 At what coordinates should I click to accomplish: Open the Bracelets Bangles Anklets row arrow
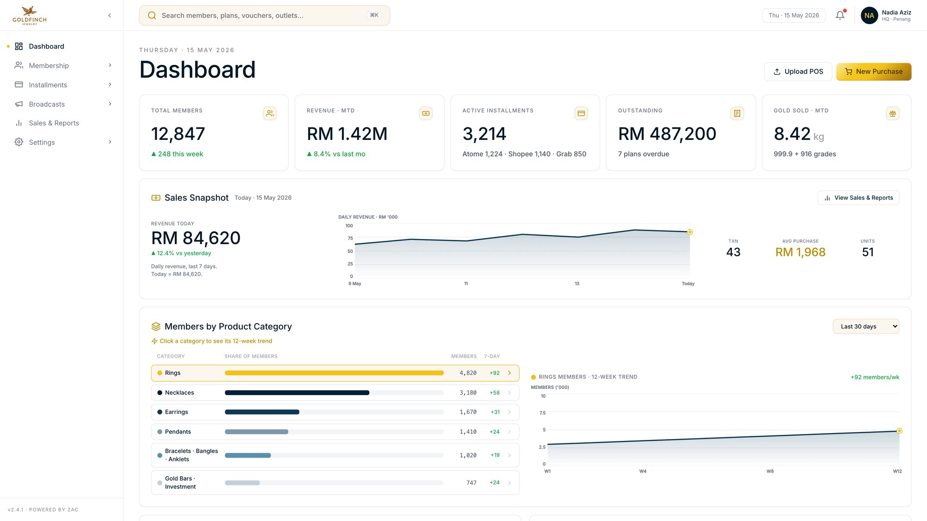point(509,455)
